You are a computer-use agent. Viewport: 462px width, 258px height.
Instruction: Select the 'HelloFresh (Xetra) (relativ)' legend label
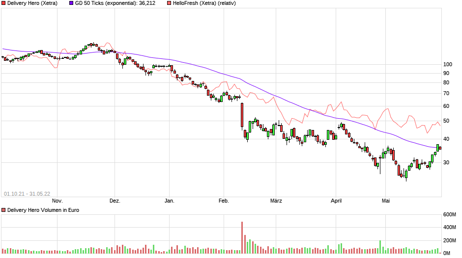click(204, 3)
